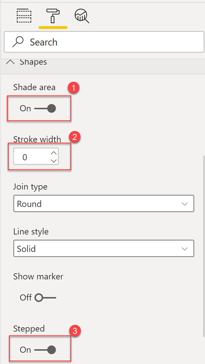Open the Analytics magnifier icon
The height and width of the screenshot is (364, 205).
pyautogui.click(x=82, y=16)
